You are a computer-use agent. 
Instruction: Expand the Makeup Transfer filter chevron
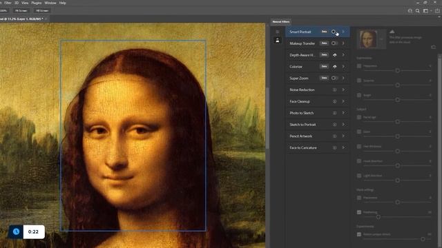[x=343, y=43]
